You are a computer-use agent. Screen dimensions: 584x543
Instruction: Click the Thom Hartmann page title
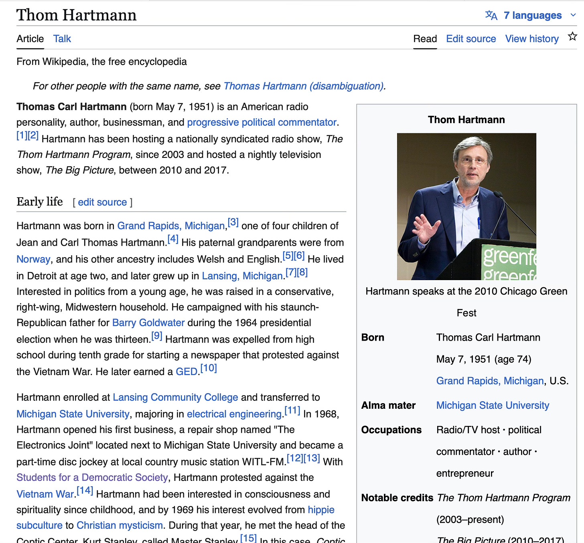[x=77, y=15]
